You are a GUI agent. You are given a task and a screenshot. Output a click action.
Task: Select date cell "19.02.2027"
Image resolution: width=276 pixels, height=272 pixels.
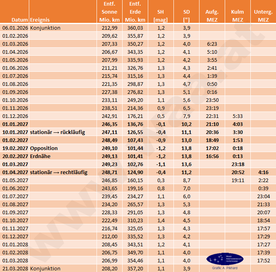[15, 148]
